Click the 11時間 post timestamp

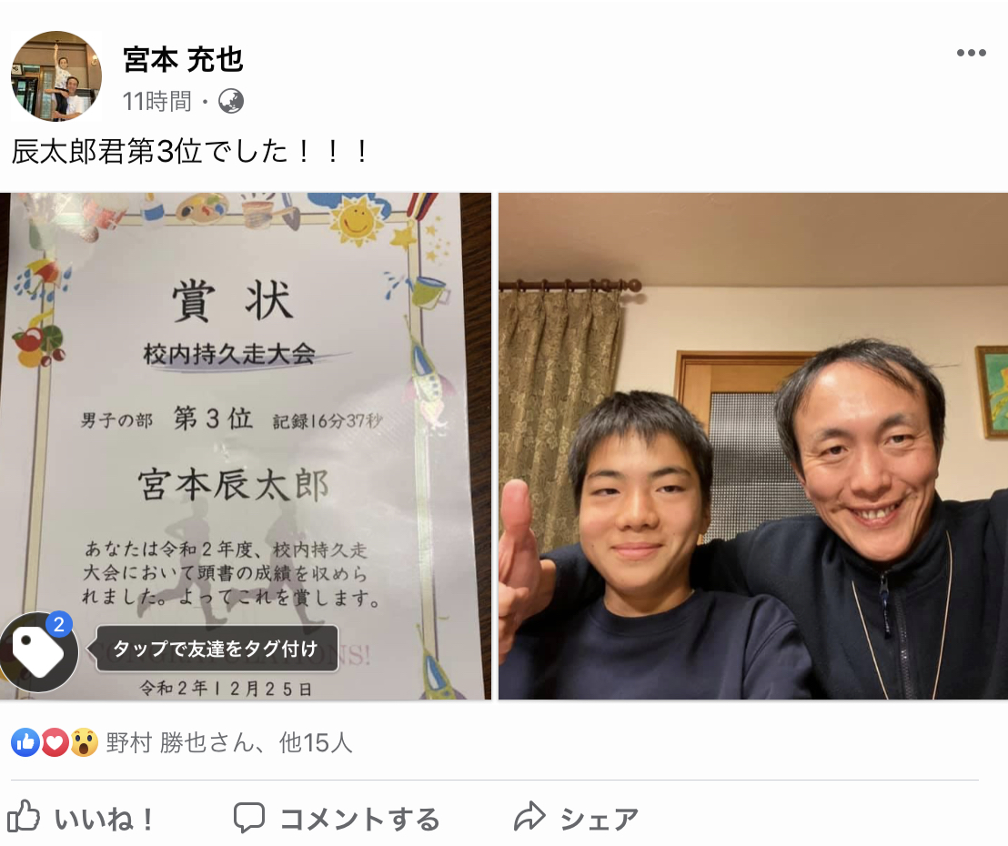[156, 101]
